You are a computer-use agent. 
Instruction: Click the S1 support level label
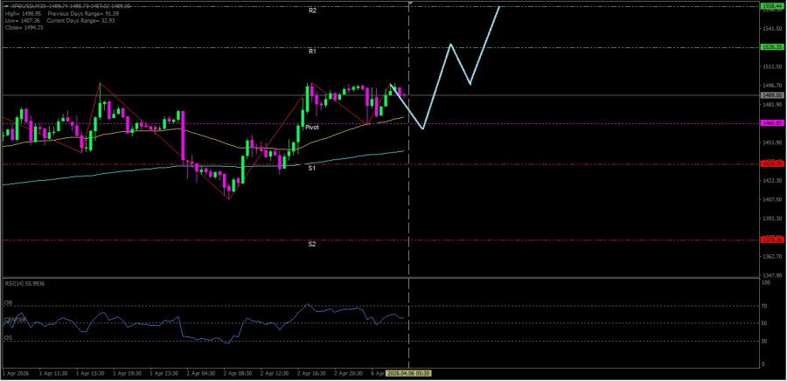312,169
